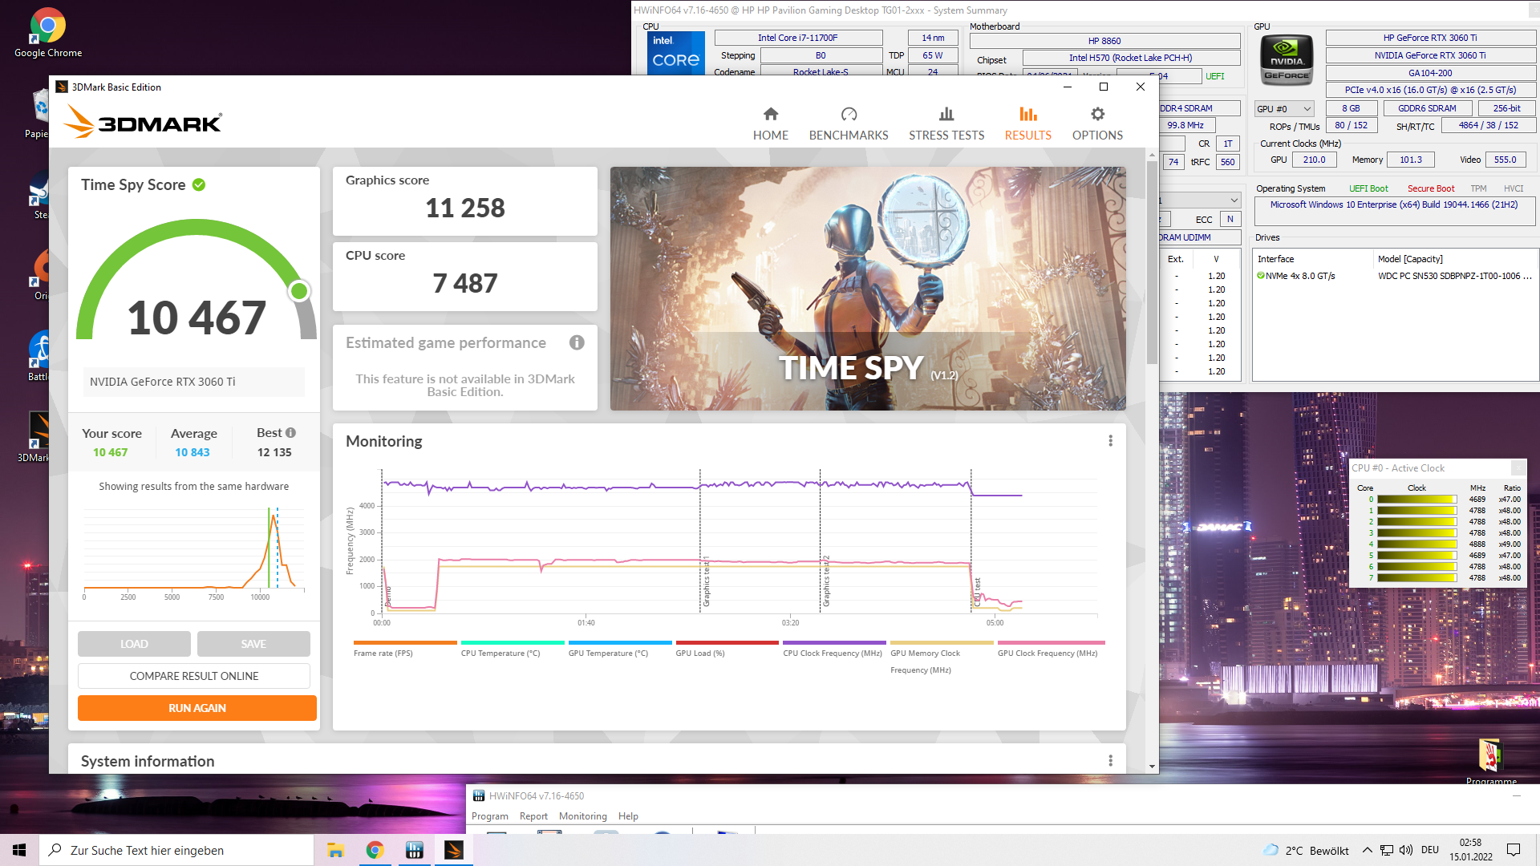The image size is (1540, 866).
Task: Open OPTIONS gear in 3DMark
Action: 1097,124
